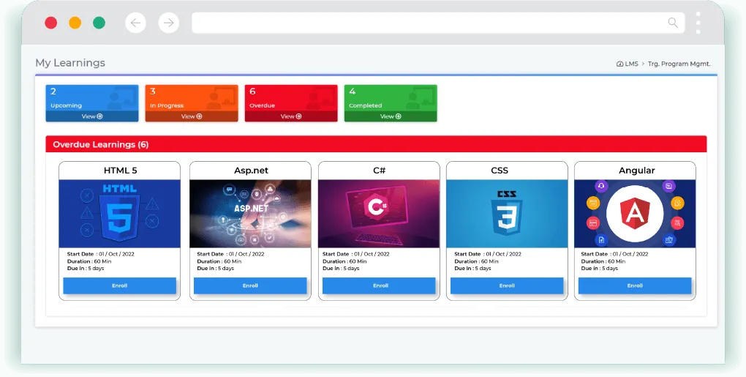746x377 pixels.
Task: Click the CSS card Start Date line
Action: pyautogui.click(x=488, y=254)
